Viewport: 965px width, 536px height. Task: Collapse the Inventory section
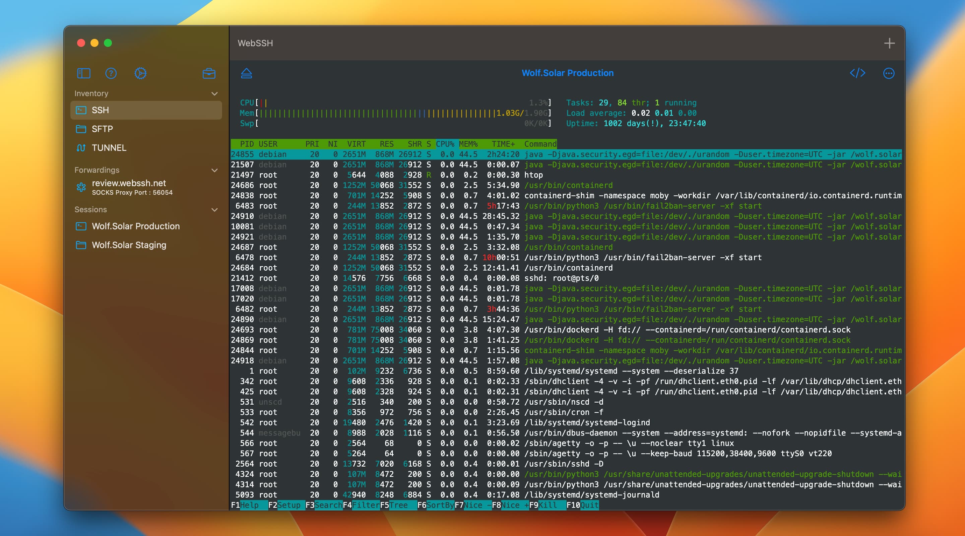pos(215,94)
